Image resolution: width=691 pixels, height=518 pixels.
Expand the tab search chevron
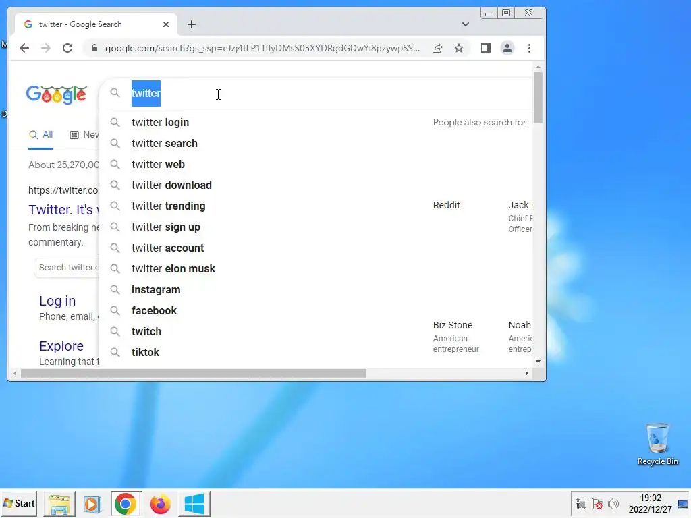pyautogui.click(x=466, y=24)
